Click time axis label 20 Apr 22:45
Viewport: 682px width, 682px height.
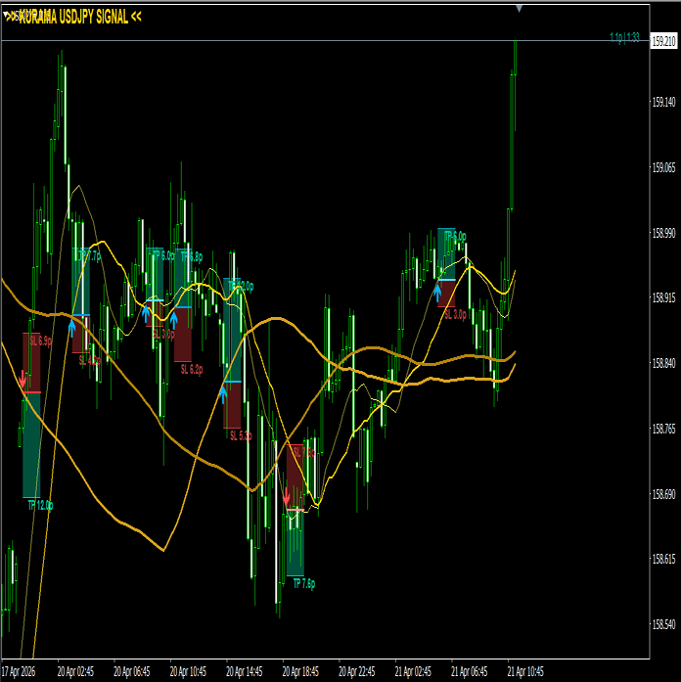point(357,671)
